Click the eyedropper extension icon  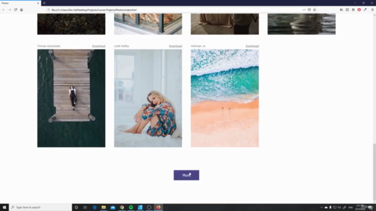click(x=365, y=10)
